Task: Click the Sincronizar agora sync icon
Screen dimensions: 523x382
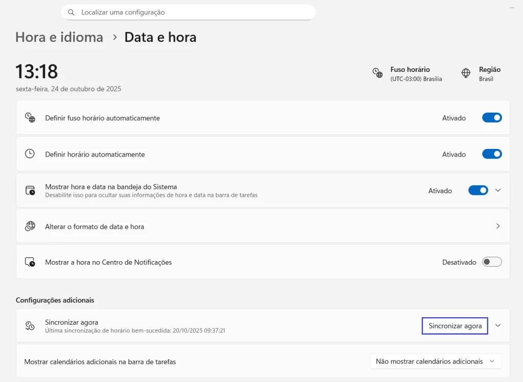Action: click(x=30, y=325)
